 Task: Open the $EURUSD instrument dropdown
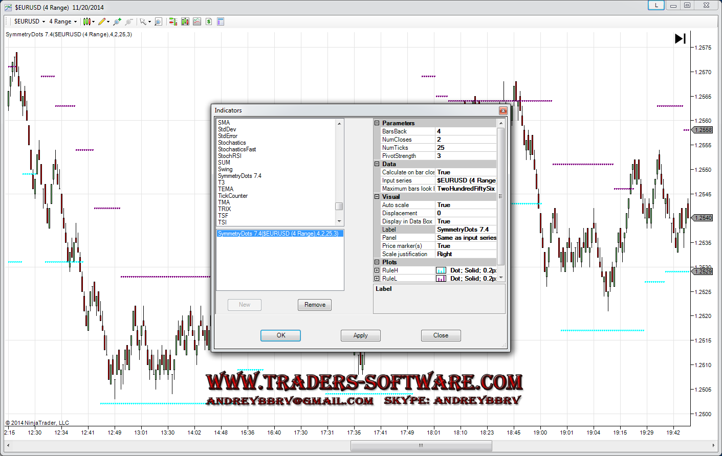coord(30,21)
